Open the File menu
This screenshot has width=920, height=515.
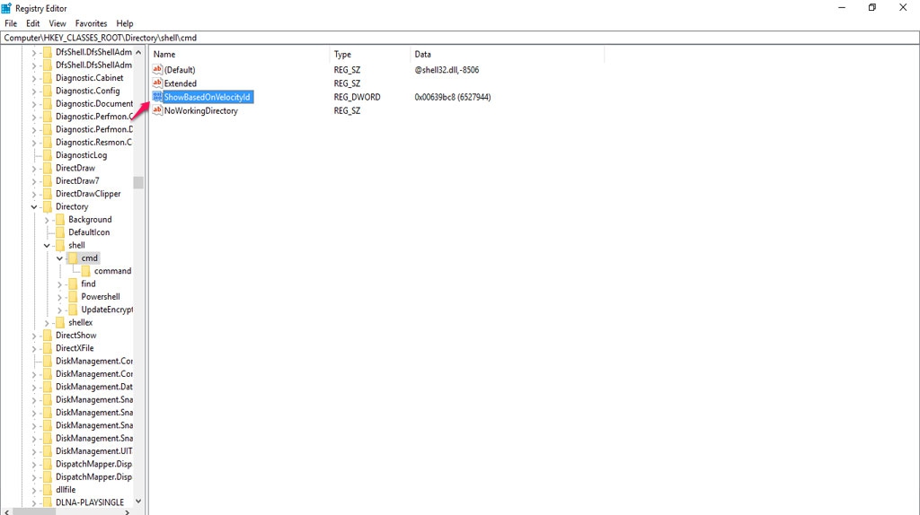point(11,23)
